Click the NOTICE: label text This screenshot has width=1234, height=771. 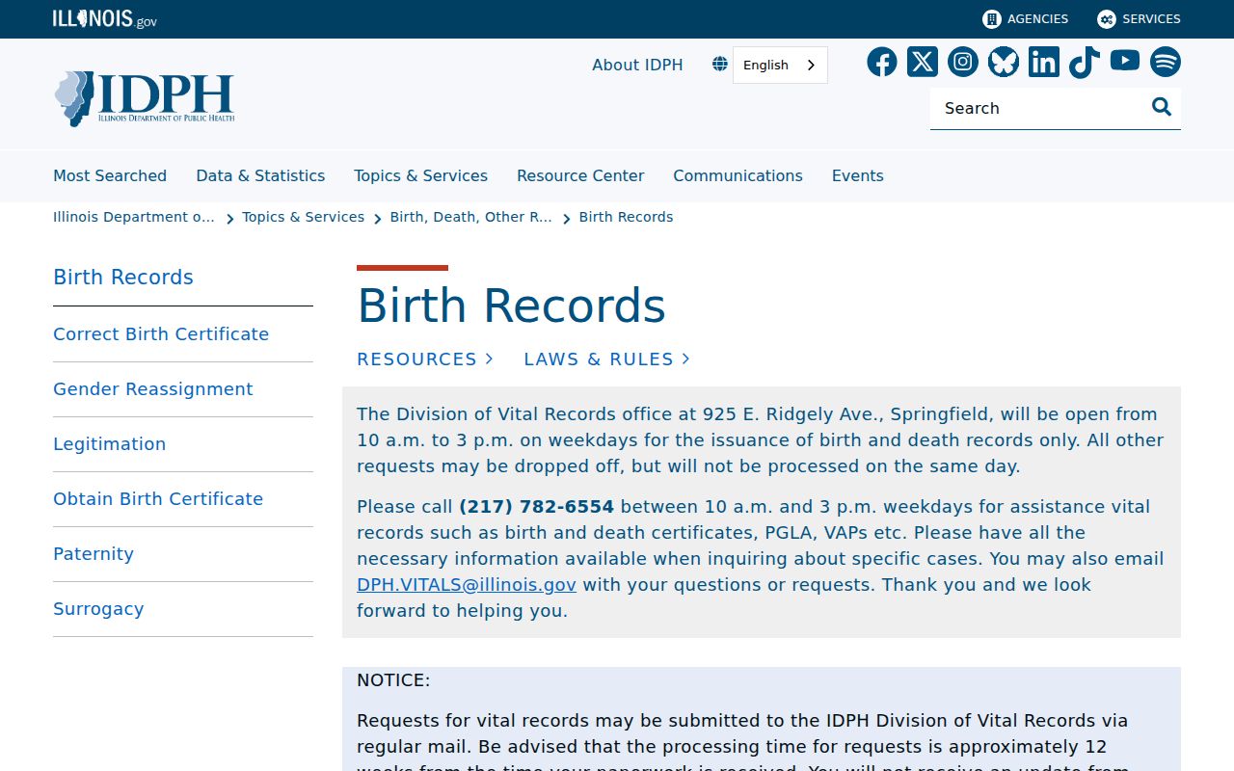pyautogui.click(x=393, y=679)
